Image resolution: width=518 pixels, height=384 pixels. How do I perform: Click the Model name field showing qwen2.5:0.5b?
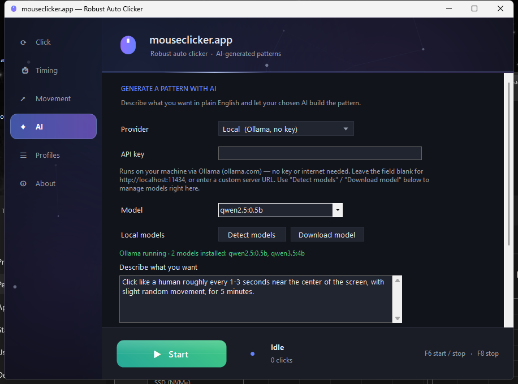[x=275, y=210]
